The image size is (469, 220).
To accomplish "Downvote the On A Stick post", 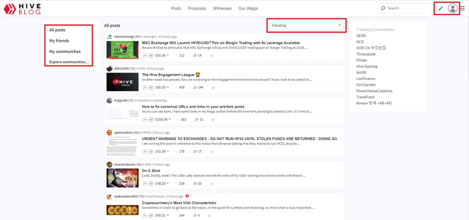I will coord(151,183).
